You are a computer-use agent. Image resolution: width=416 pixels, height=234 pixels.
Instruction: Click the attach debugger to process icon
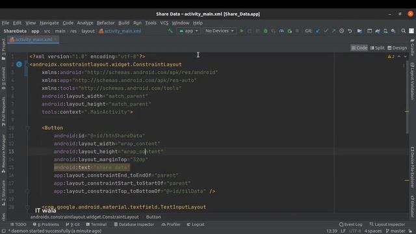point(289,31)
